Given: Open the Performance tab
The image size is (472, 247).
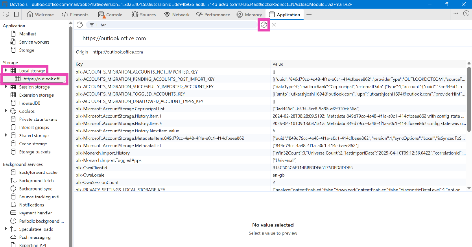Looking at the screenshot, I should pos(212,15).
